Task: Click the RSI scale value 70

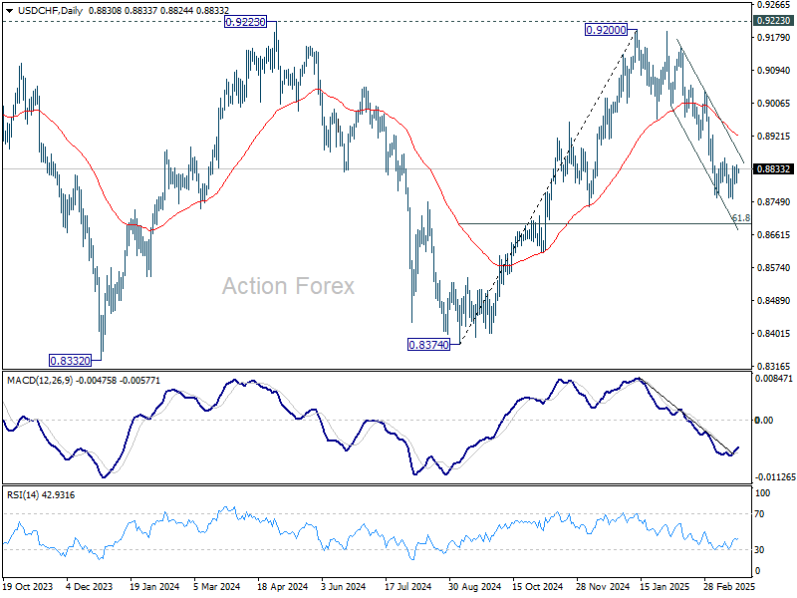Action: pos(759,514)
